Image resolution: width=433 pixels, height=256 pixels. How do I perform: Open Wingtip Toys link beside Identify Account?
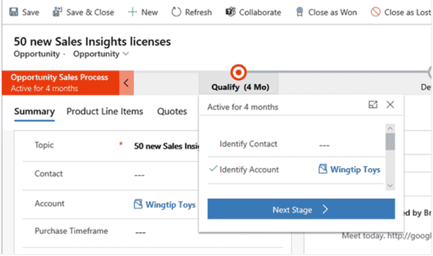pyautogui.click(x=355, y=169)
